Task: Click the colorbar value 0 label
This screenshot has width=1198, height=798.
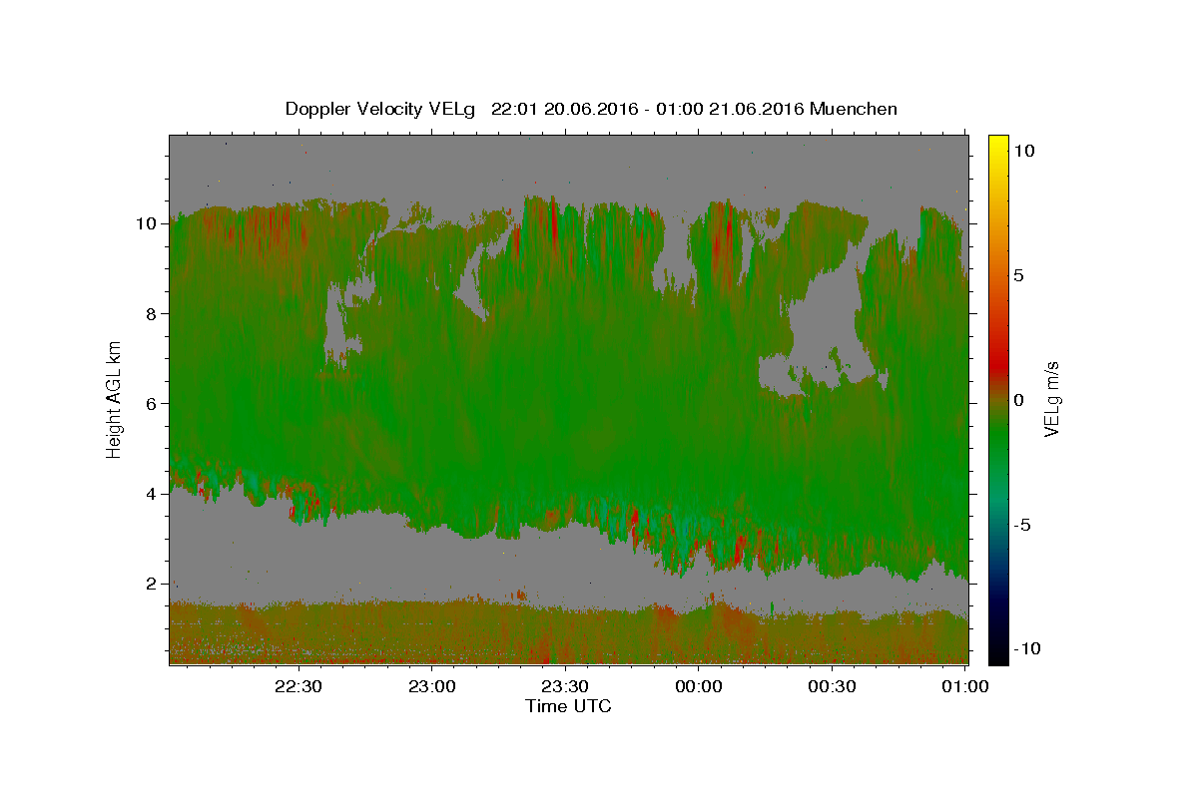Action: pos(1018,400)
